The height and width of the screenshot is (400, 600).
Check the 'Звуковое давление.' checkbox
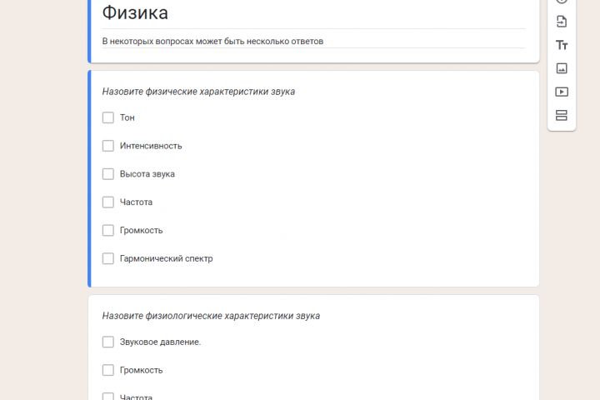[x=108, y=342]
